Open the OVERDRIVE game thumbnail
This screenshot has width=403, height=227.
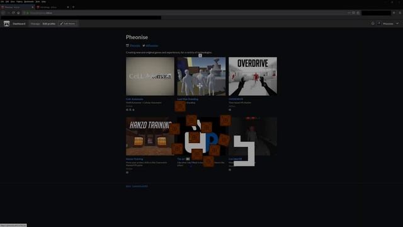click(x=253, y=76)
